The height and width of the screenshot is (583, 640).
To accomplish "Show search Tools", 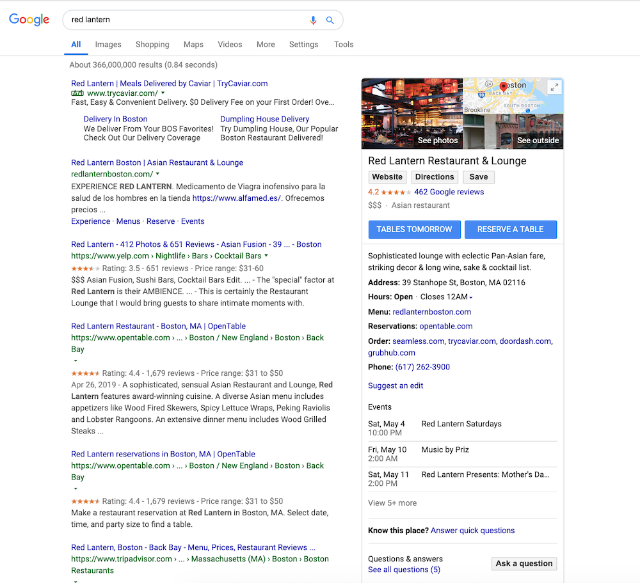I will tap(344, 45).
